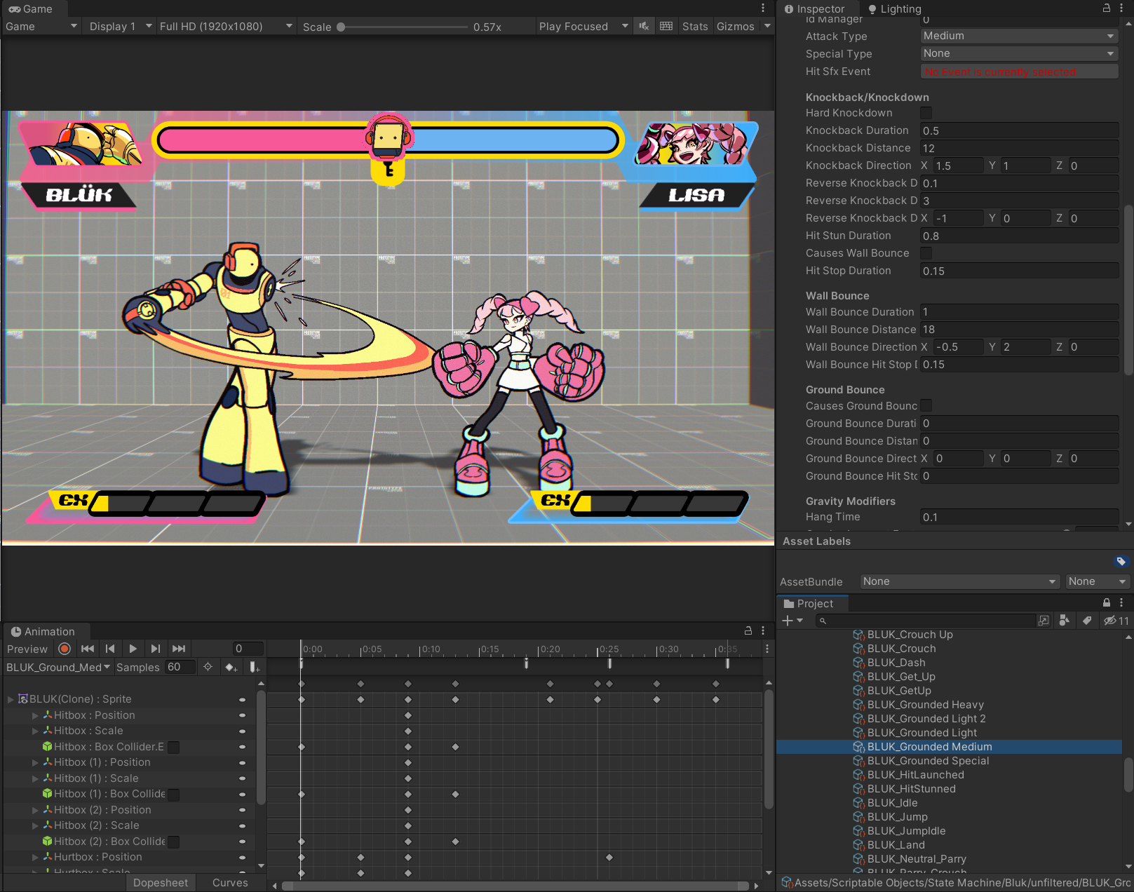Search by Type in Project panel

1065,621
